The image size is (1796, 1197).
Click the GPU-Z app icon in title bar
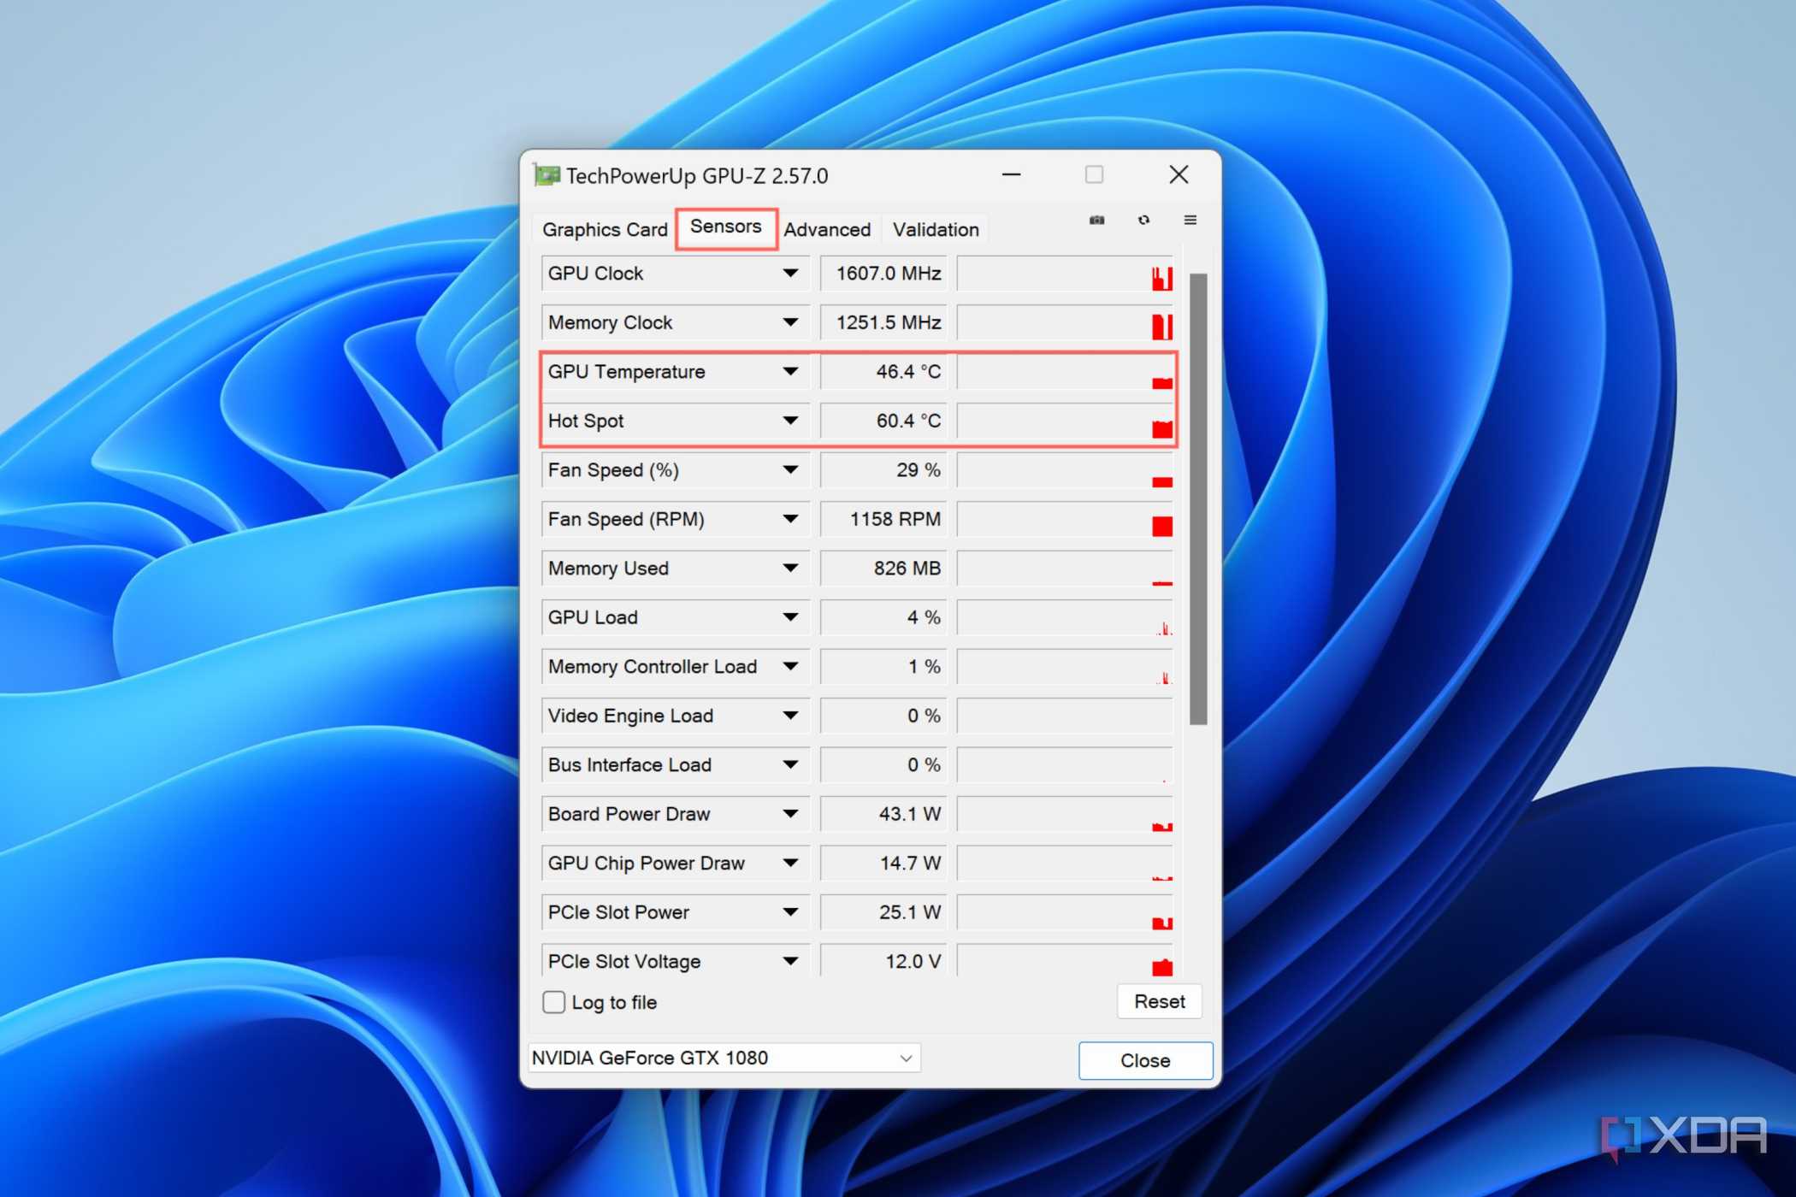(x=547, y=175)
